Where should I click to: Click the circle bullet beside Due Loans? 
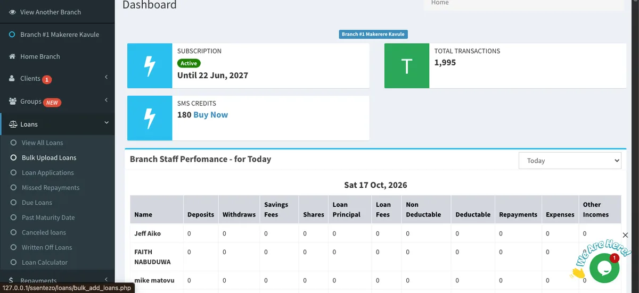click(13, 202)
